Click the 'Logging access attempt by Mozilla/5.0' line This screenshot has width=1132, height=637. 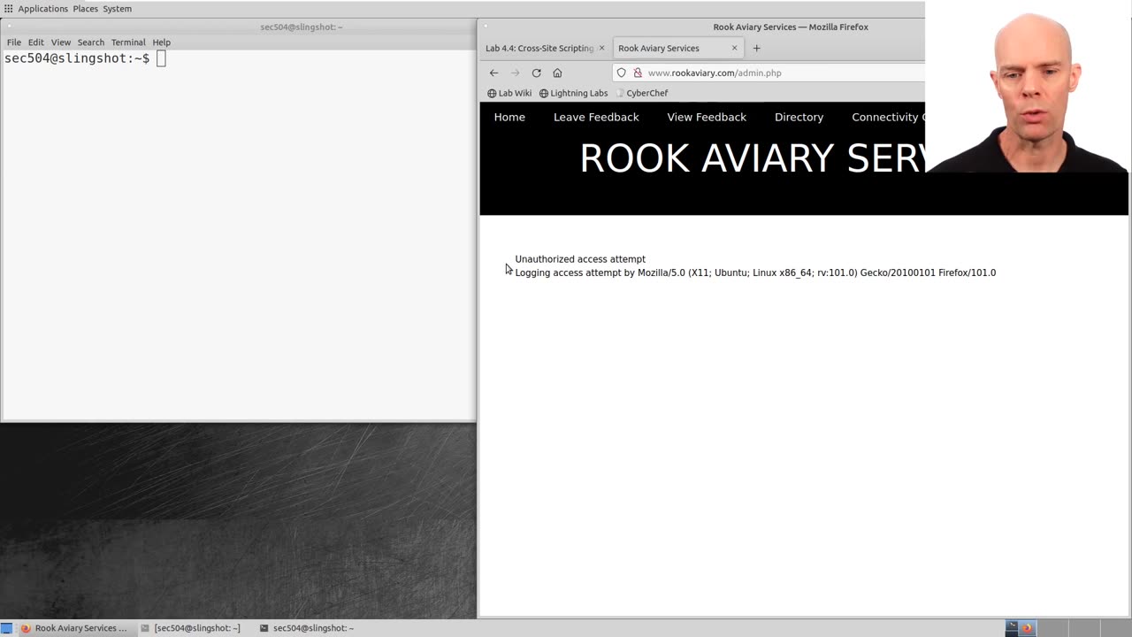(755, 272)
